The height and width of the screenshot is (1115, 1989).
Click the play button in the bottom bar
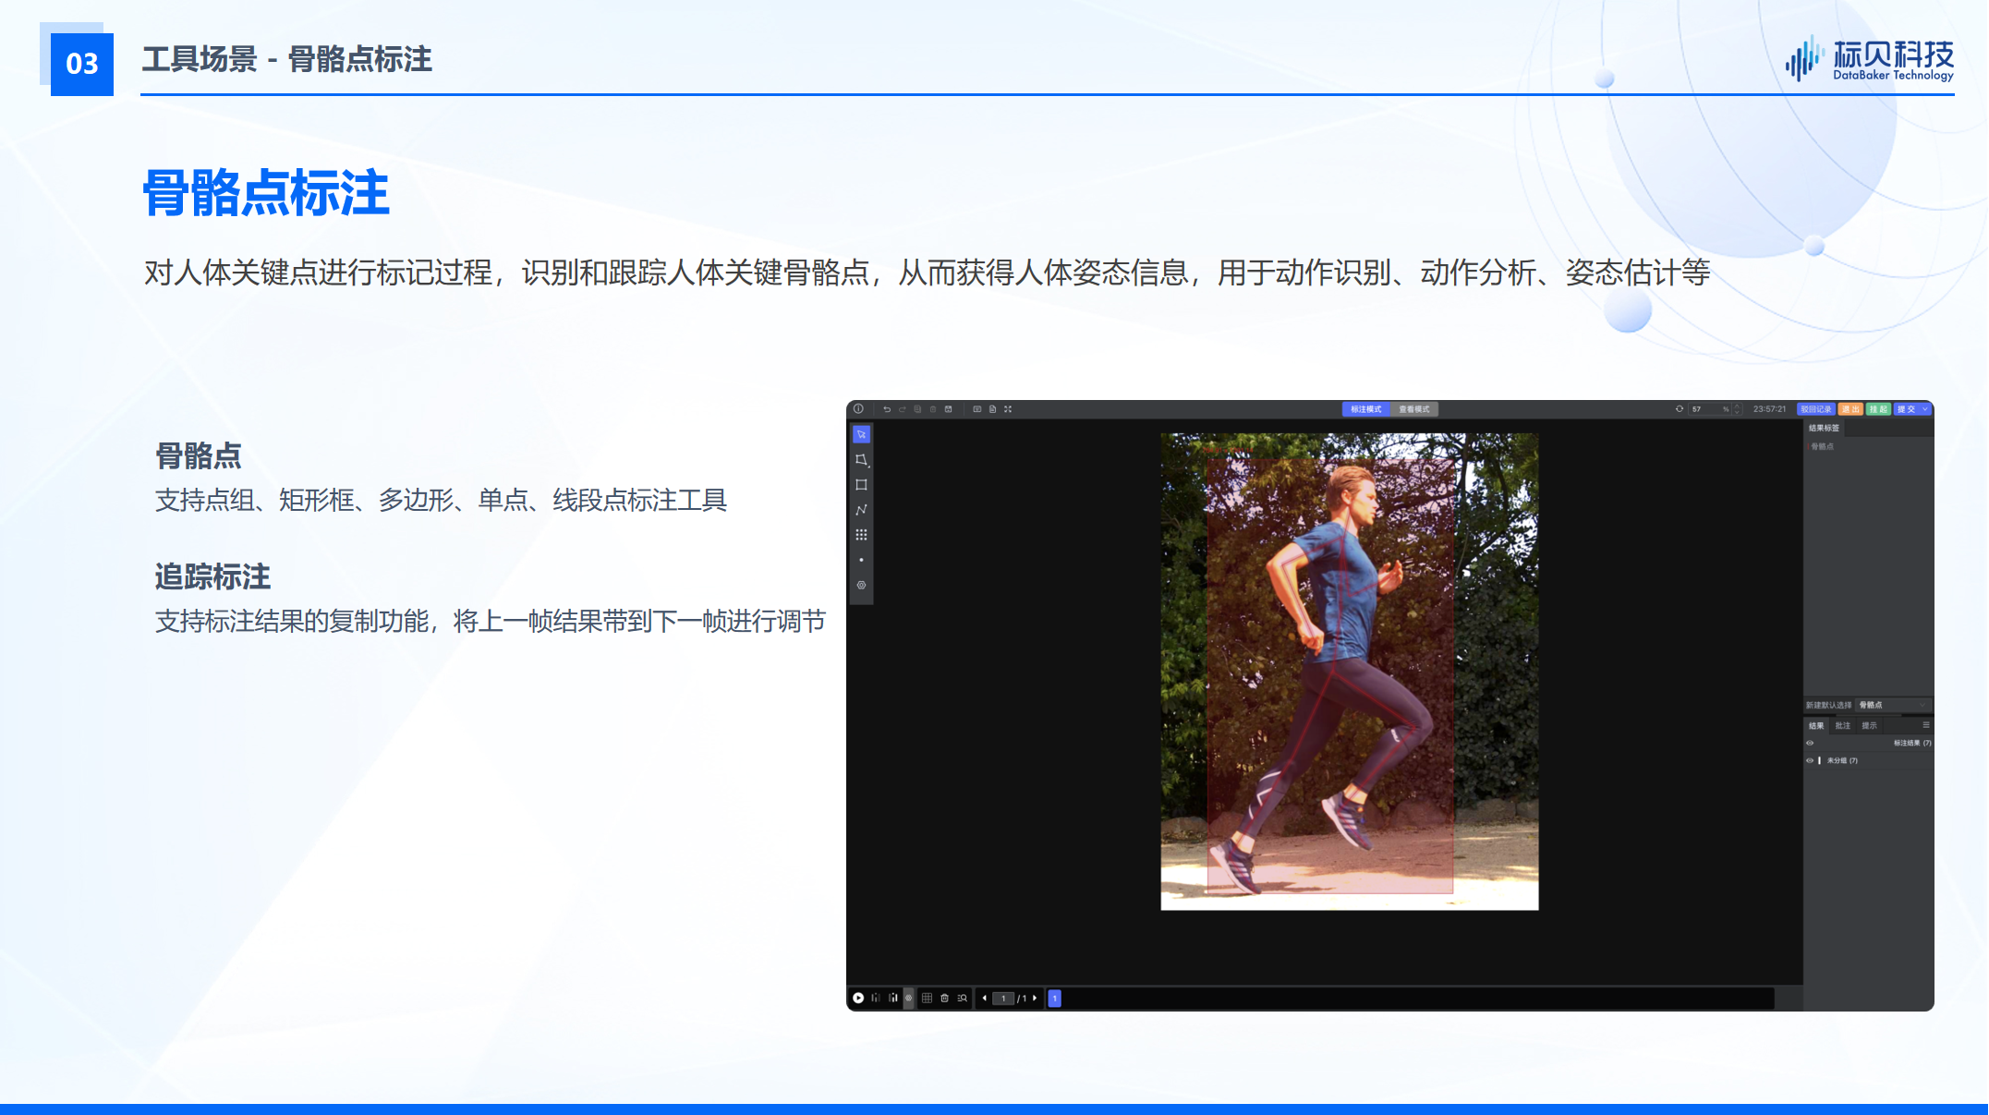coord(858,998)
